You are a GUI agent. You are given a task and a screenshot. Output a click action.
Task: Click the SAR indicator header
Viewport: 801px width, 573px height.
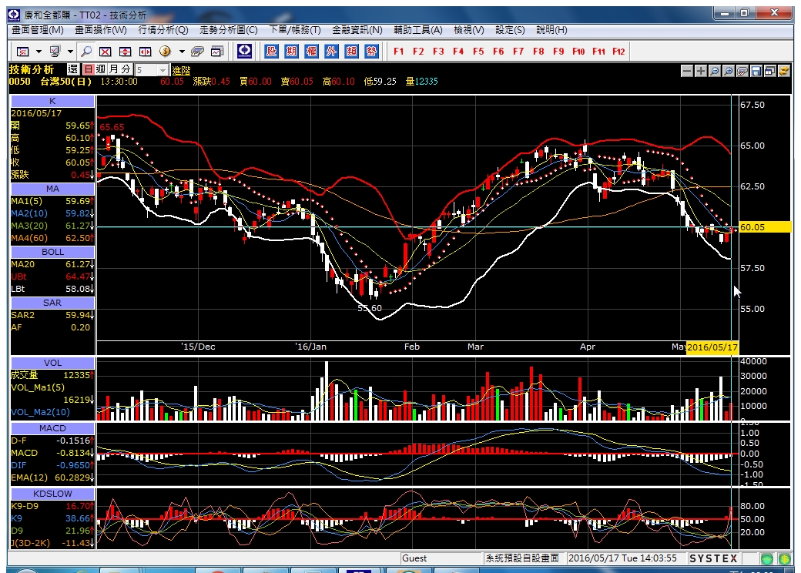click(52, 303)
